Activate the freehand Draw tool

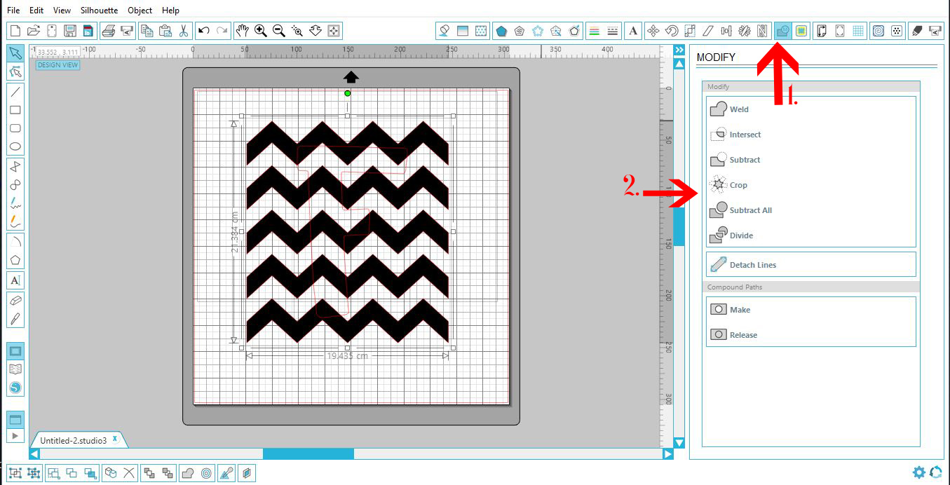(x=14, y=203)
